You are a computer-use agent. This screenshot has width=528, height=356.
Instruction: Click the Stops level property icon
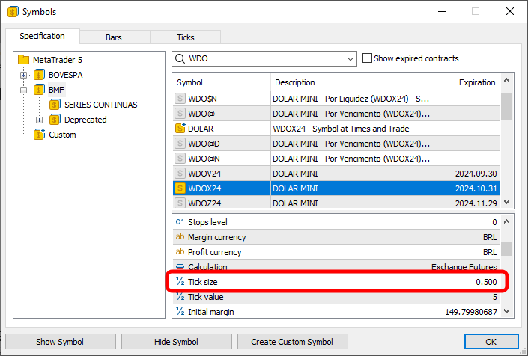click(180, 222)
